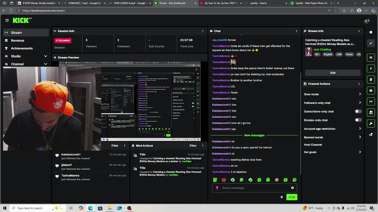Click the purple microphone icon in message box
The height and width of the screenshot is (212, 378).
tap(217, 188)
